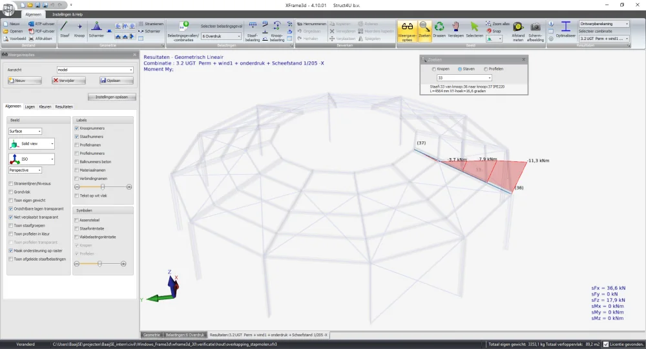Screen dimensions: 646x349
Task: Toggle Weergave-opties glasses icon
Action: pos(407,31)
